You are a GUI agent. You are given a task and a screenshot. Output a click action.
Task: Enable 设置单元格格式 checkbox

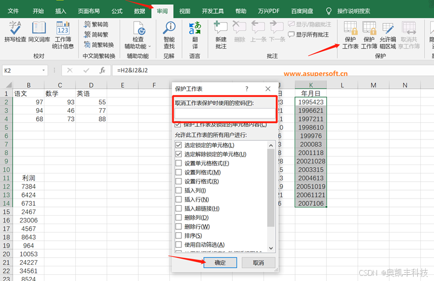(x=178, y=163)
